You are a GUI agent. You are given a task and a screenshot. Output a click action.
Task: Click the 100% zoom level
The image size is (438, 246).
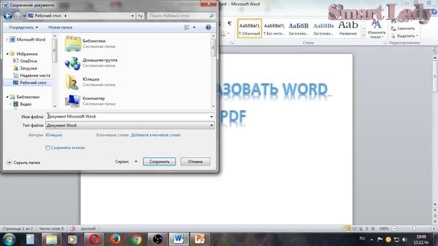(384, 228)
